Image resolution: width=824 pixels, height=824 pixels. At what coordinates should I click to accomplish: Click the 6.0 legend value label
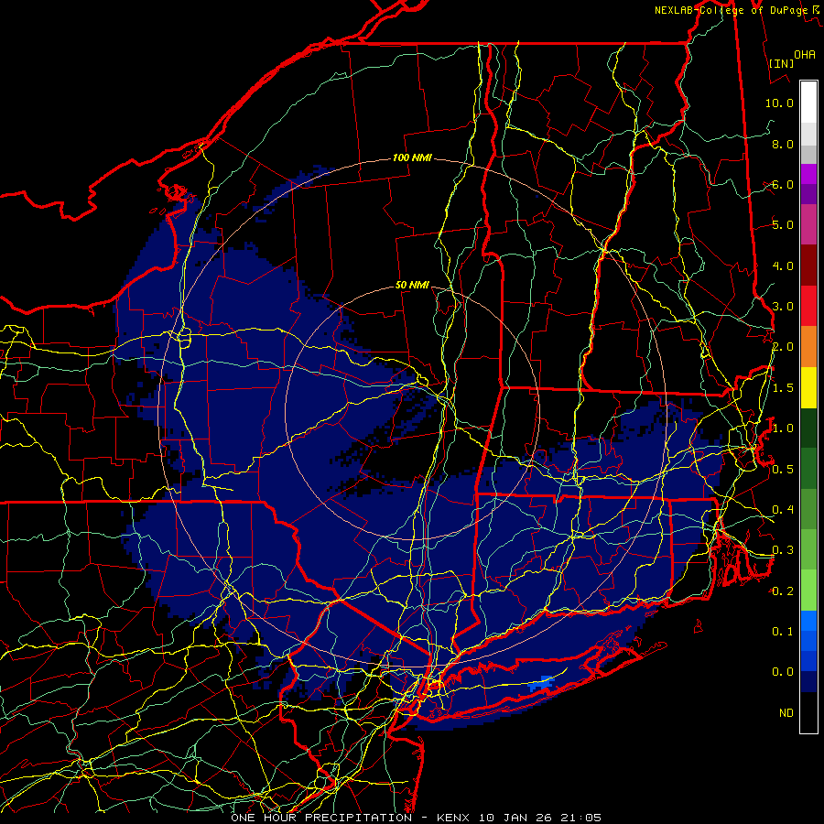pyautogui.click(x=783, y=184)
